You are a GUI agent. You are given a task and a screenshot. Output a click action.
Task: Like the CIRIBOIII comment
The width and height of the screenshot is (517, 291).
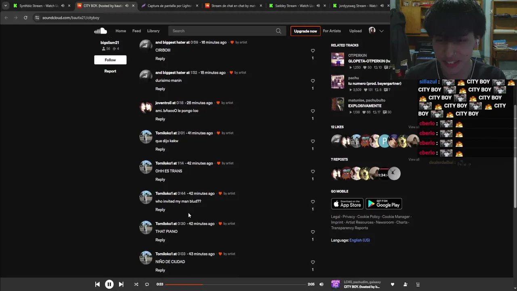[313, 51]
